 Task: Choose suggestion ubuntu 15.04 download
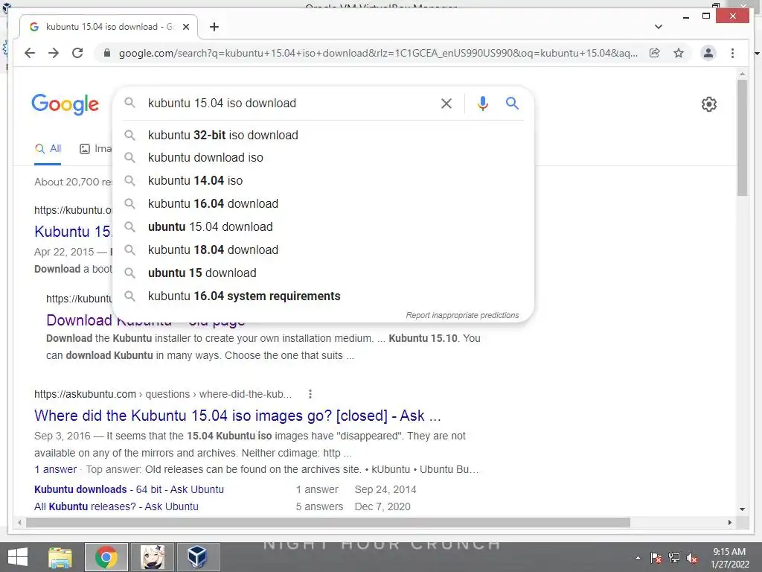point(323,226)
